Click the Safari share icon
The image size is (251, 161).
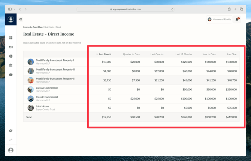coord(229,9)
